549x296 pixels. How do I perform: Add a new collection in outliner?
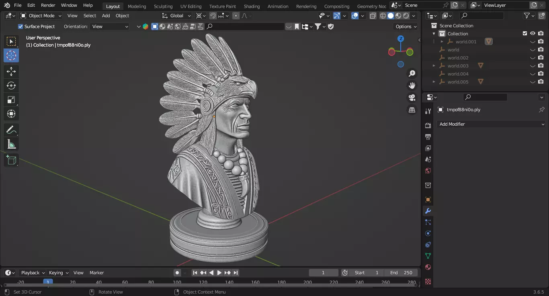point(541,16)
